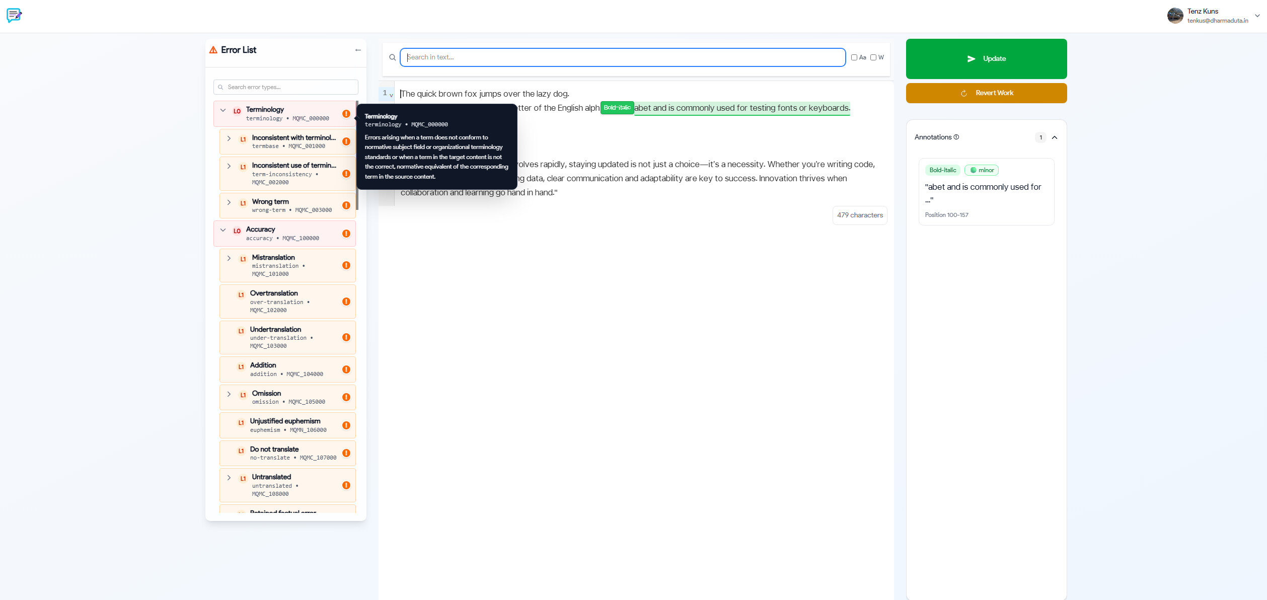Click info icon on Omission row
Viewport: 1267px width, 600px height.
(346, 397)
